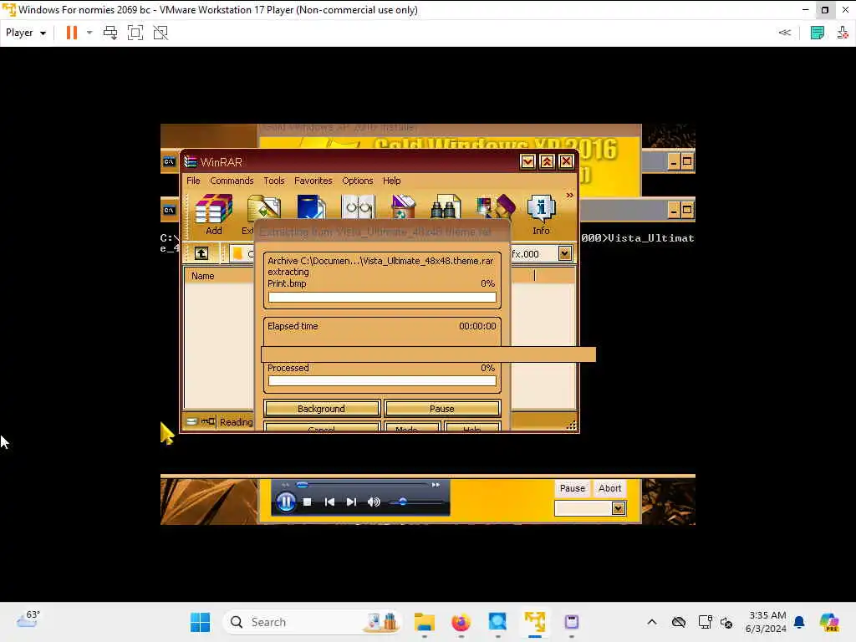856x642 pixels.
Task: Click the VMware Player taskbar icon
Action: coord(535,622)
